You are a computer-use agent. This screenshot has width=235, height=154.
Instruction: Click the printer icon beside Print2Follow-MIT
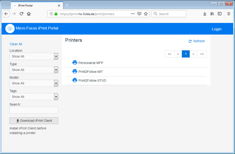(75, 71)
